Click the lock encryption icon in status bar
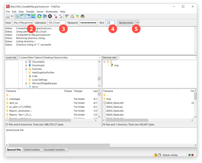Screen dimensions: 202x163 (x=156, y=155)
